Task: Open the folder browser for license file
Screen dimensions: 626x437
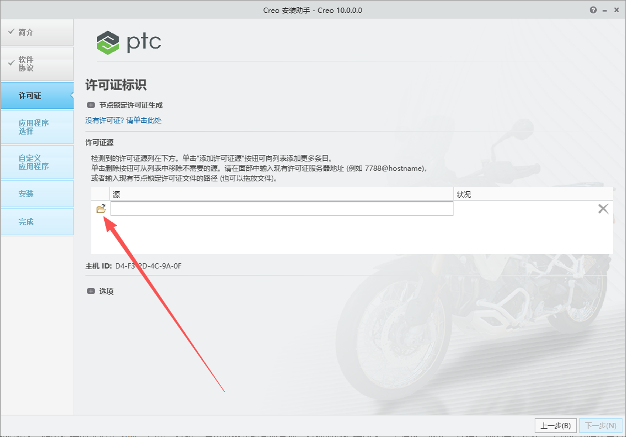Action: click(x=101, y=208)
